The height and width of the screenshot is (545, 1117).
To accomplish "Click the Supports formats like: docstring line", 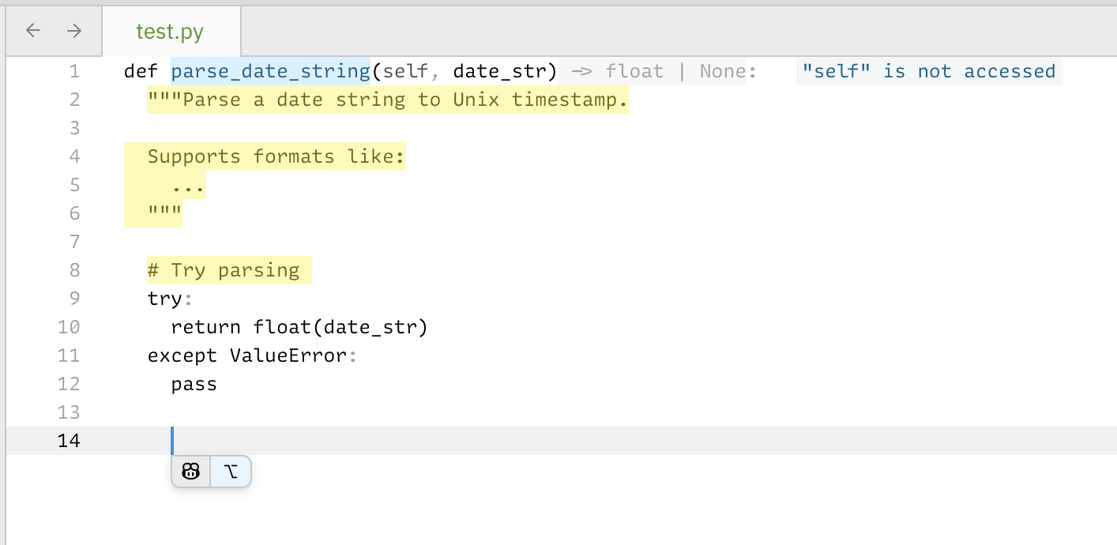I will [276, 156].
